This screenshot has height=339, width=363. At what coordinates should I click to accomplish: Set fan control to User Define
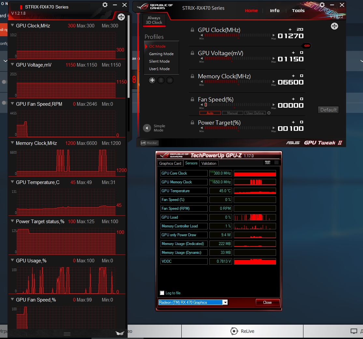pyautogui.click(x=255, y=113)
